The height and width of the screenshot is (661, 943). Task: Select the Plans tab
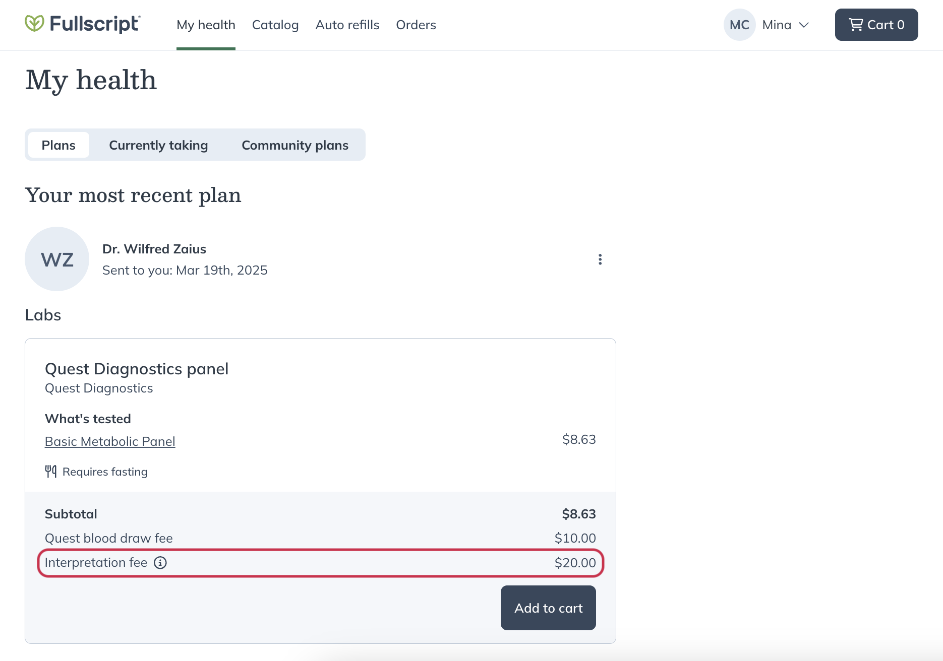coord(58,145)
